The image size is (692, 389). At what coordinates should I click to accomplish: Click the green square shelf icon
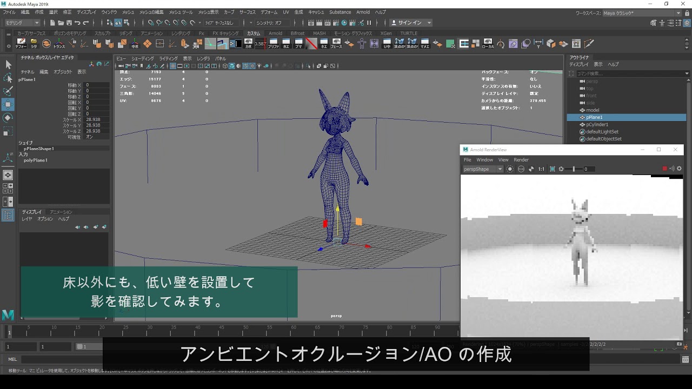tap(450, 44)
